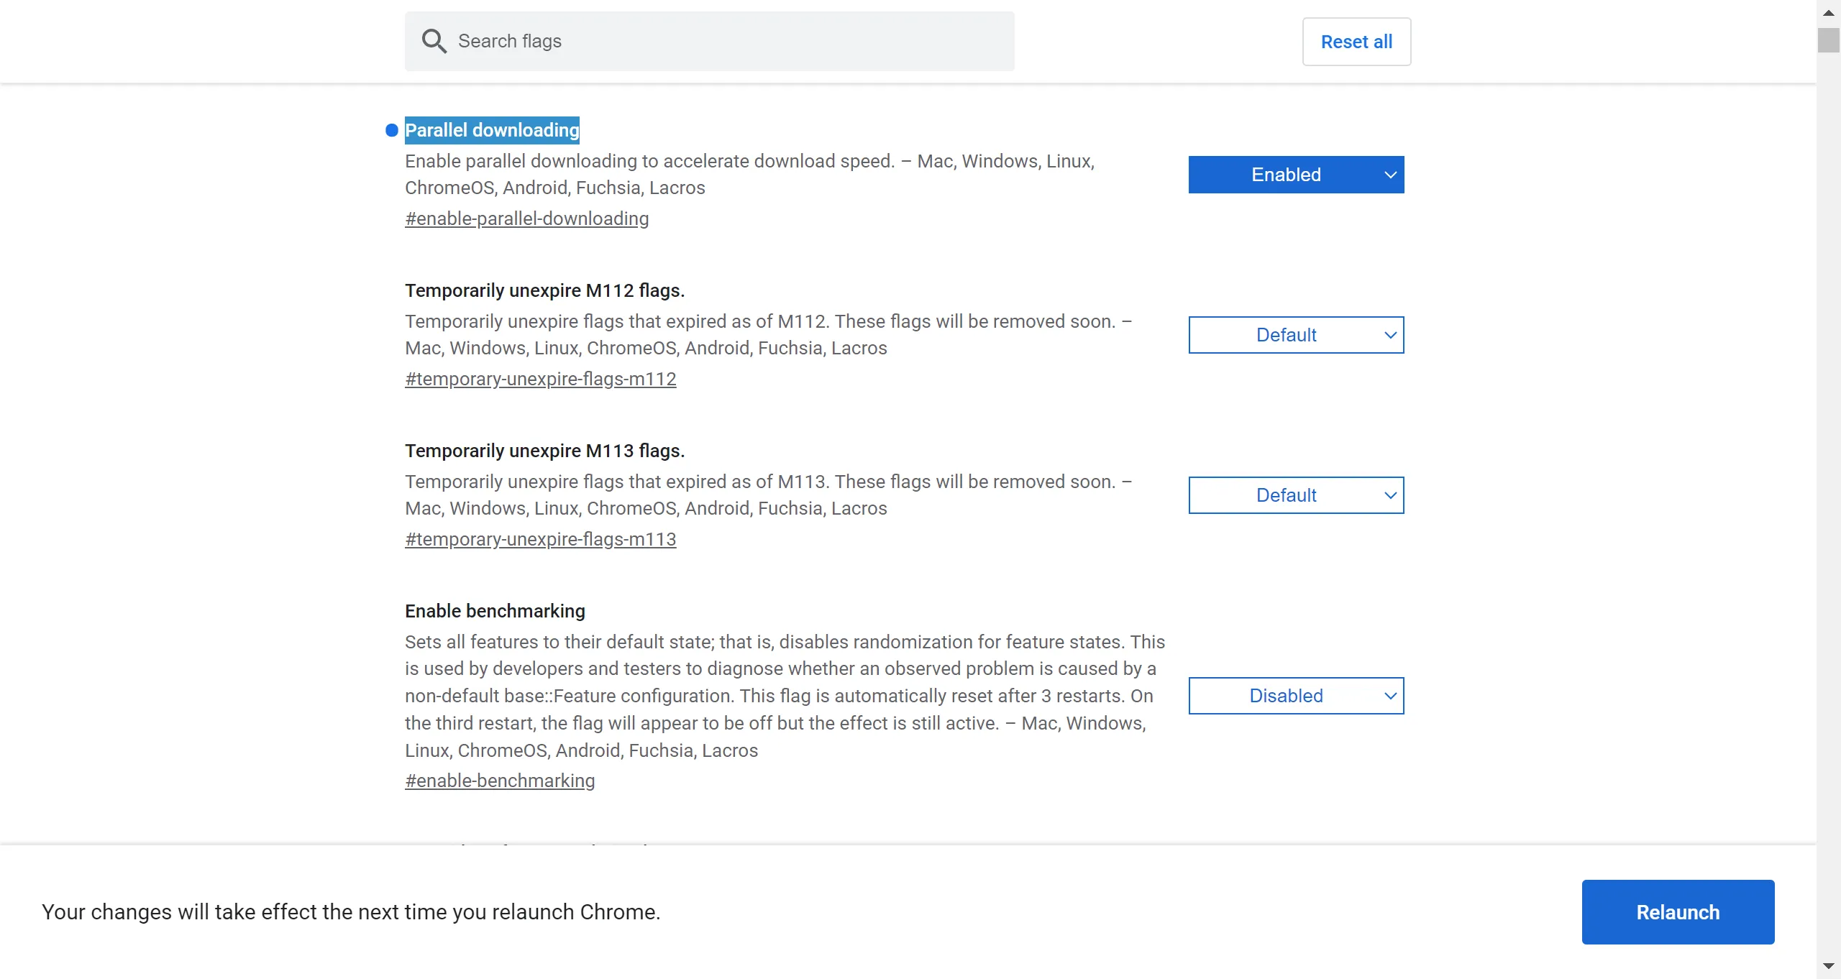The height and width of the screenshot is (979, 1841).
Task: Click the search magnifier icon
Action: [x=434, y=41]
